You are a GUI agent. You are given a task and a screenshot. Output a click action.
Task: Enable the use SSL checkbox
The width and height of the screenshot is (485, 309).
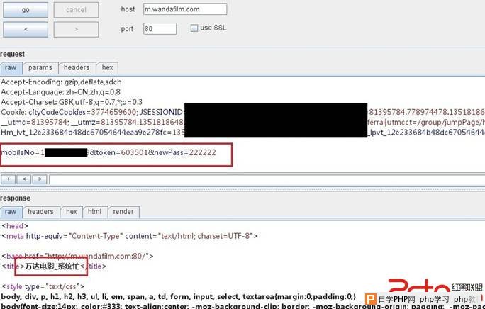point(194,28)
